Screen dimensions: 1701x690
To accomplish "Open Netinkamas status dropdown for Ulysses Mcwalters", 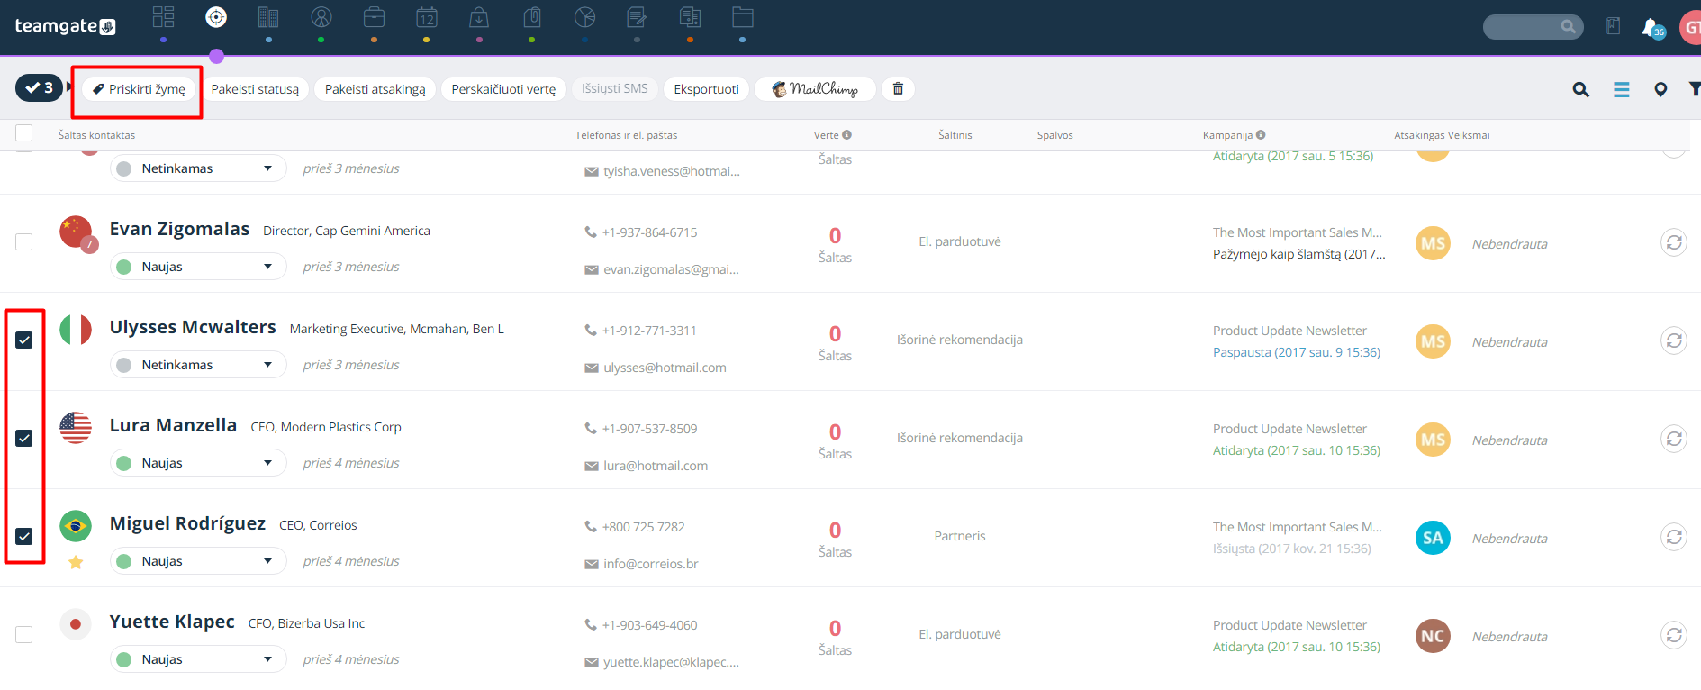I will click(x=198, y=365).
